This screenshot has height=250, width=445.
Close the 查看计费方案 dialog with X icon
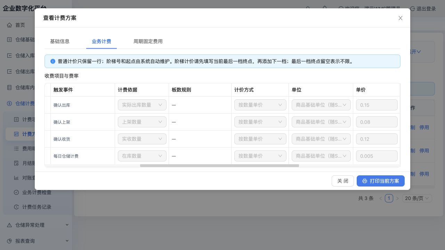pos(400,18)
